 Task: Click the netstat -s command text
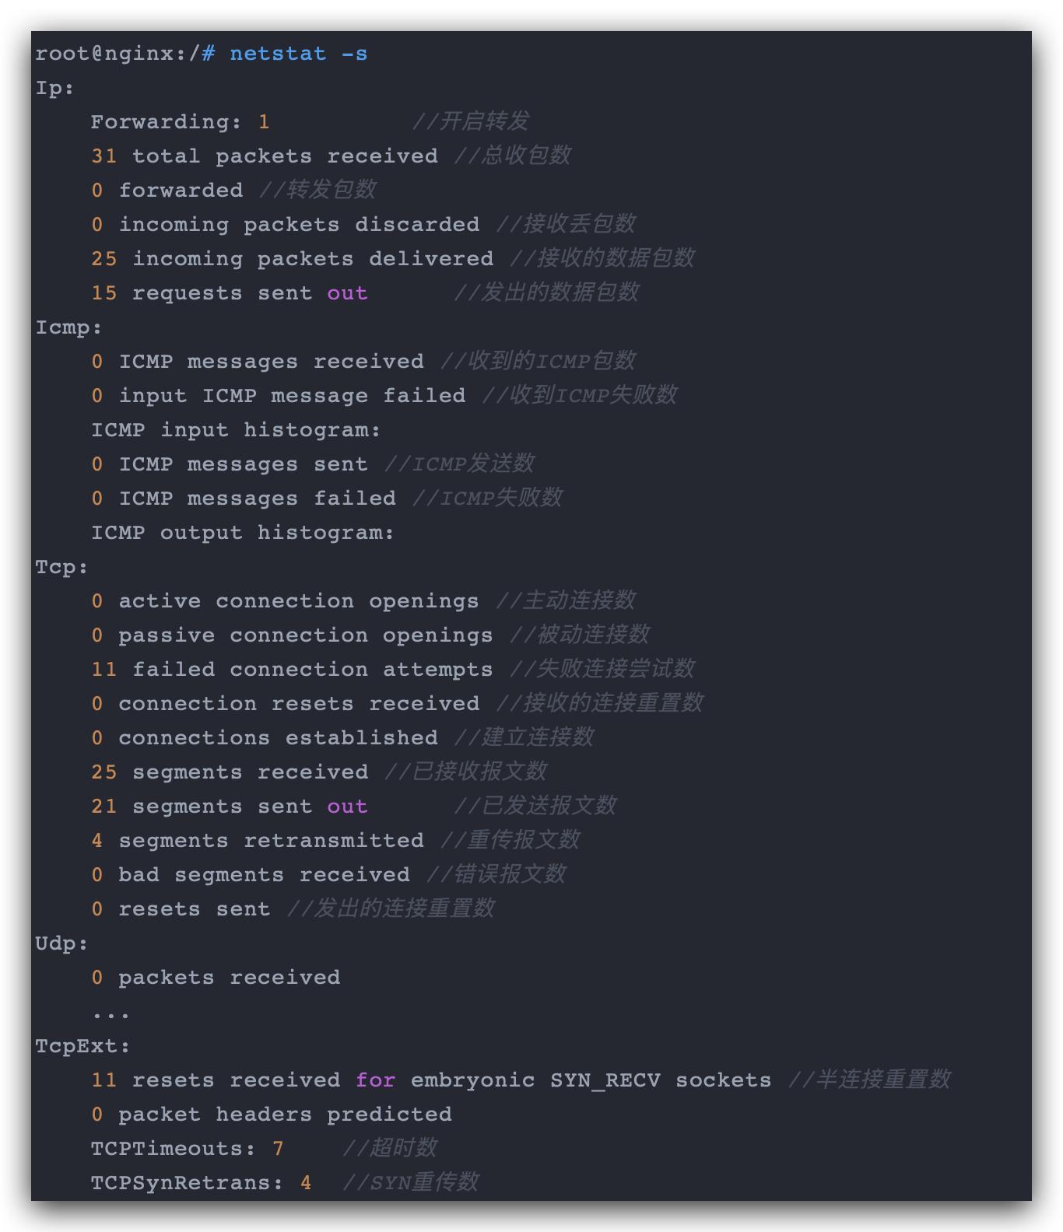298,54
